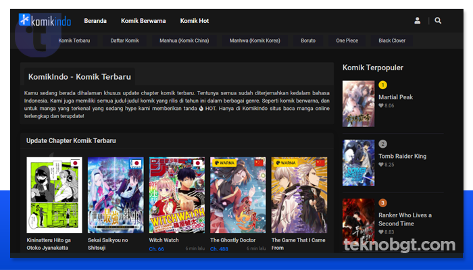This screenshot has height=270, width=473.
Task: Click the heart rating icon under Martial Peak
Action: (x=381, y=105)
